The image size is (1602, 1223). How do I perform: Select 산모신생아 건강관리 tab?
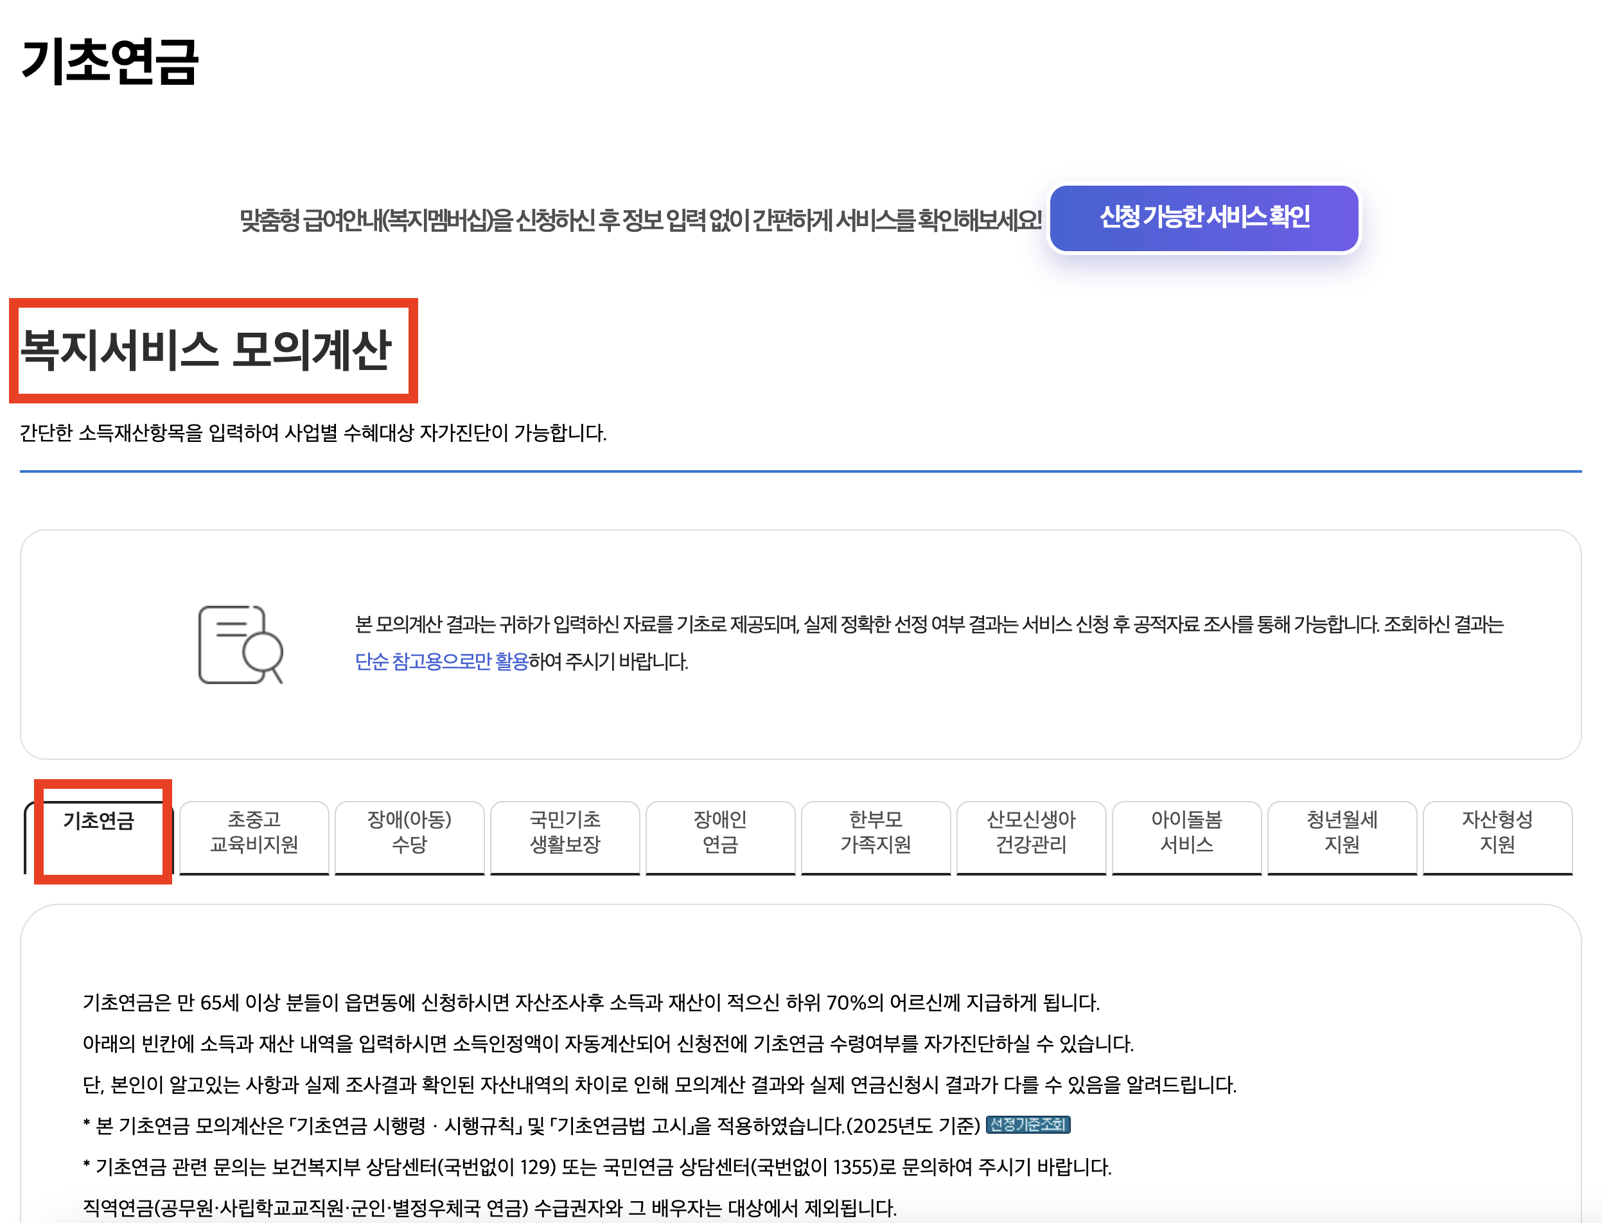(1030, 832)
